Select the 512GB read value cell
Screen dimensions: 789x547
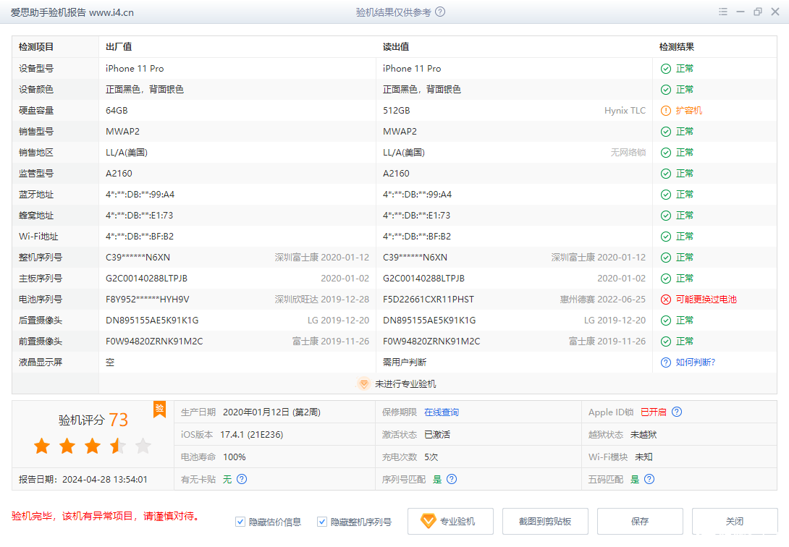point(397,111)
